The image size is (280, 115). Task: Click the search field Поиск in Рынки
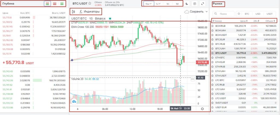[223, 14]
